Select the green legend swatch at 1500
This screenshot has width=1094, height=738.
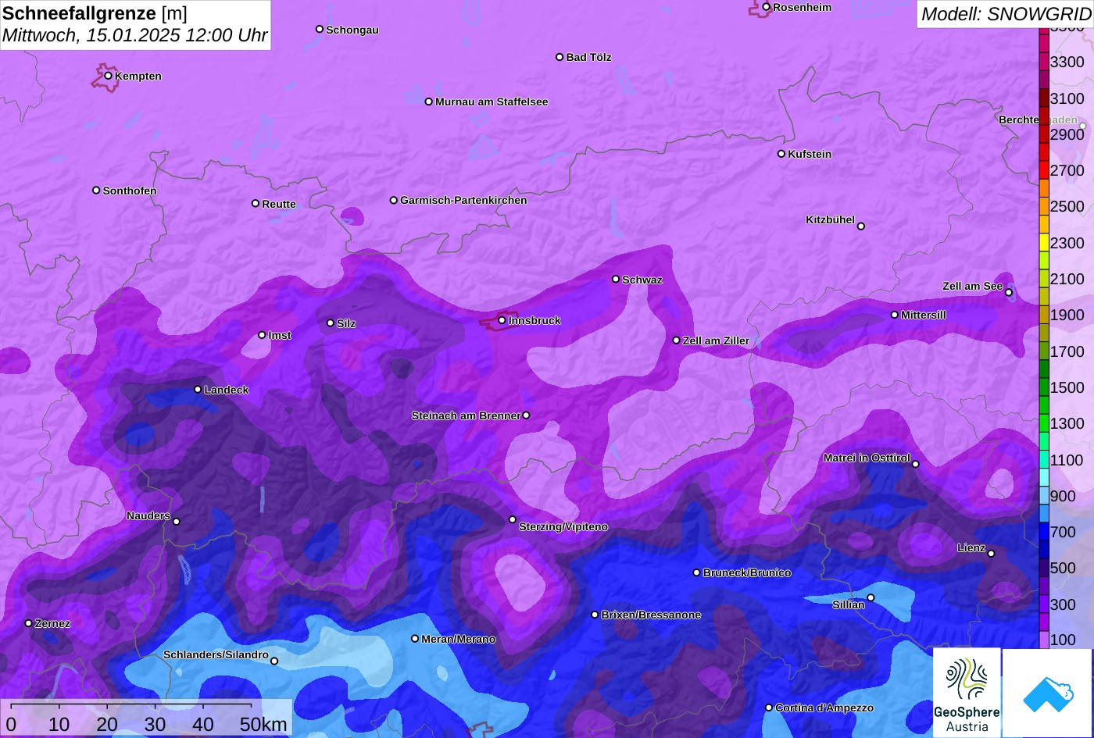tap(1044, 387)
